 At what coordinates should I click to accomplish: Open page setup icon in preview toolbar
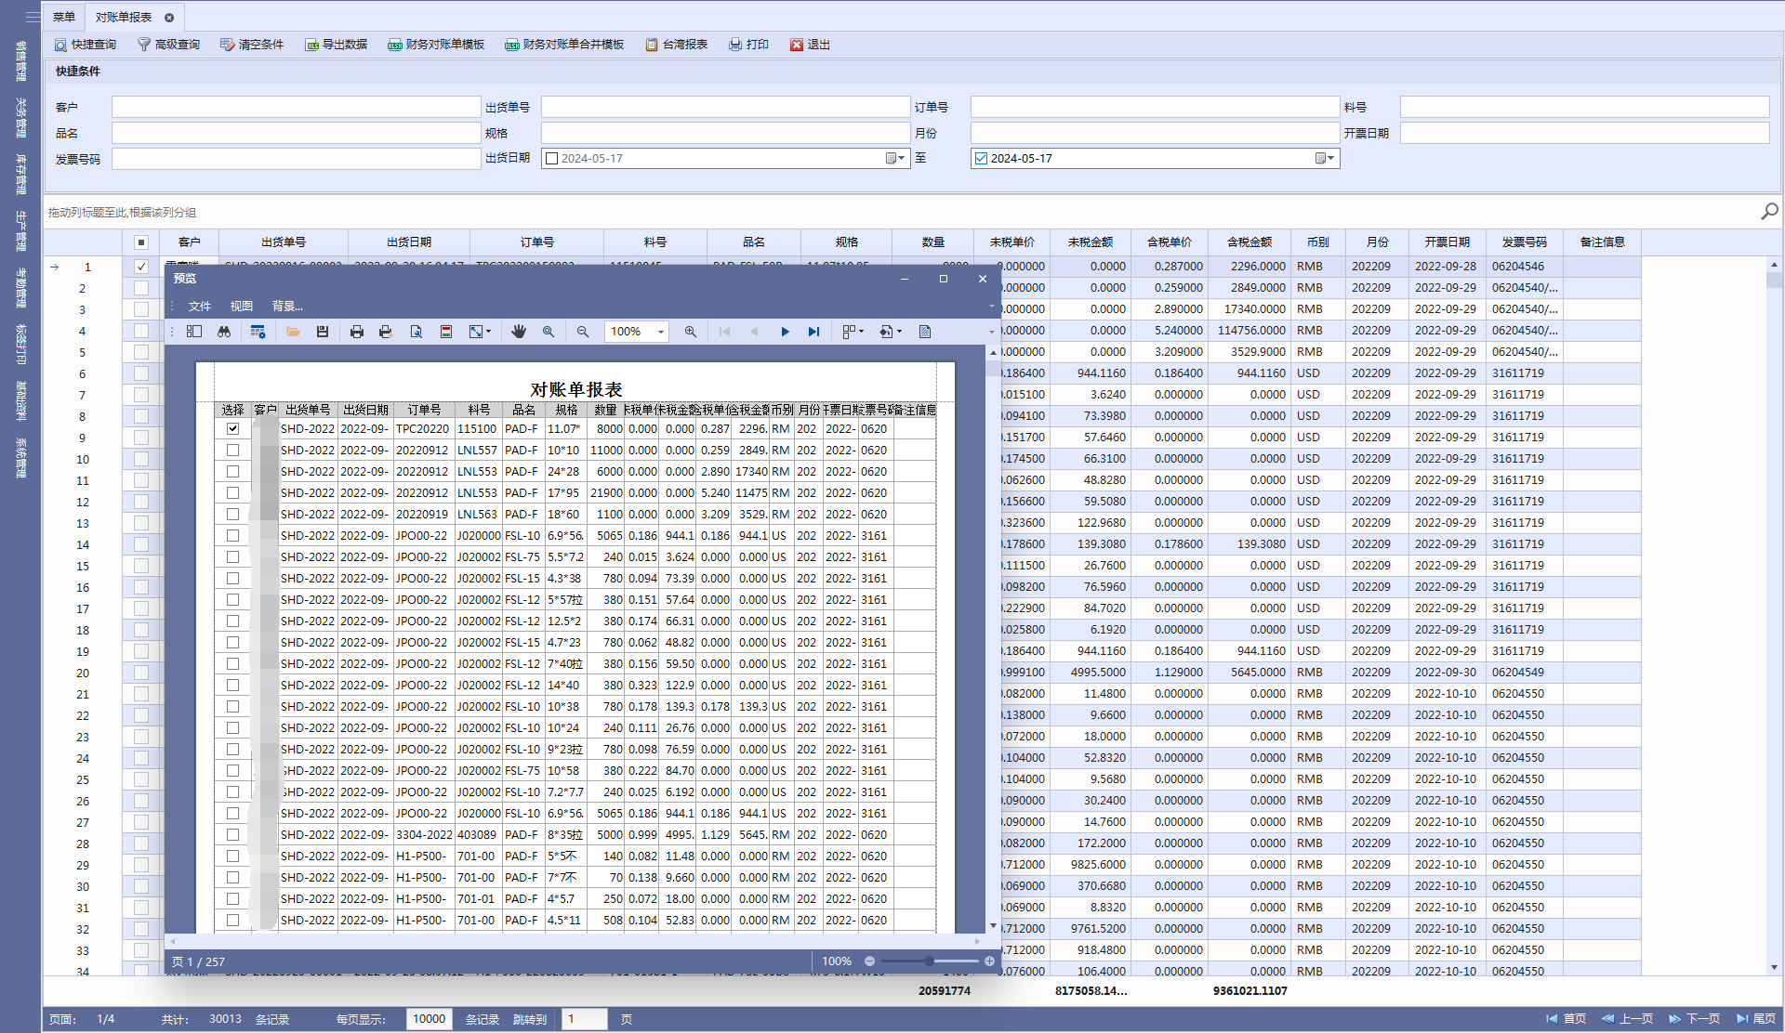[x=416, y=332]
